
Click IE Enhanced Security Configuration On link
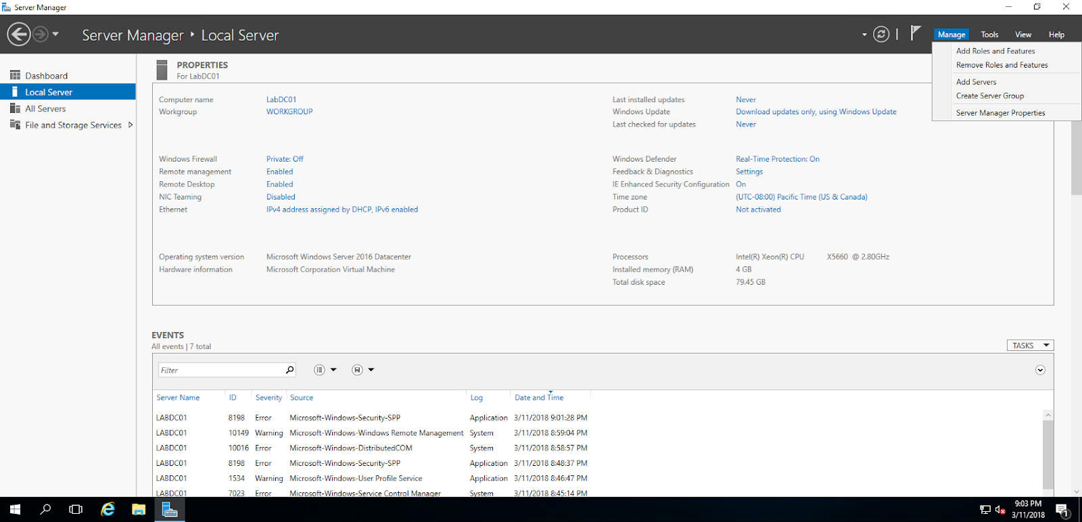click(741, 184)
